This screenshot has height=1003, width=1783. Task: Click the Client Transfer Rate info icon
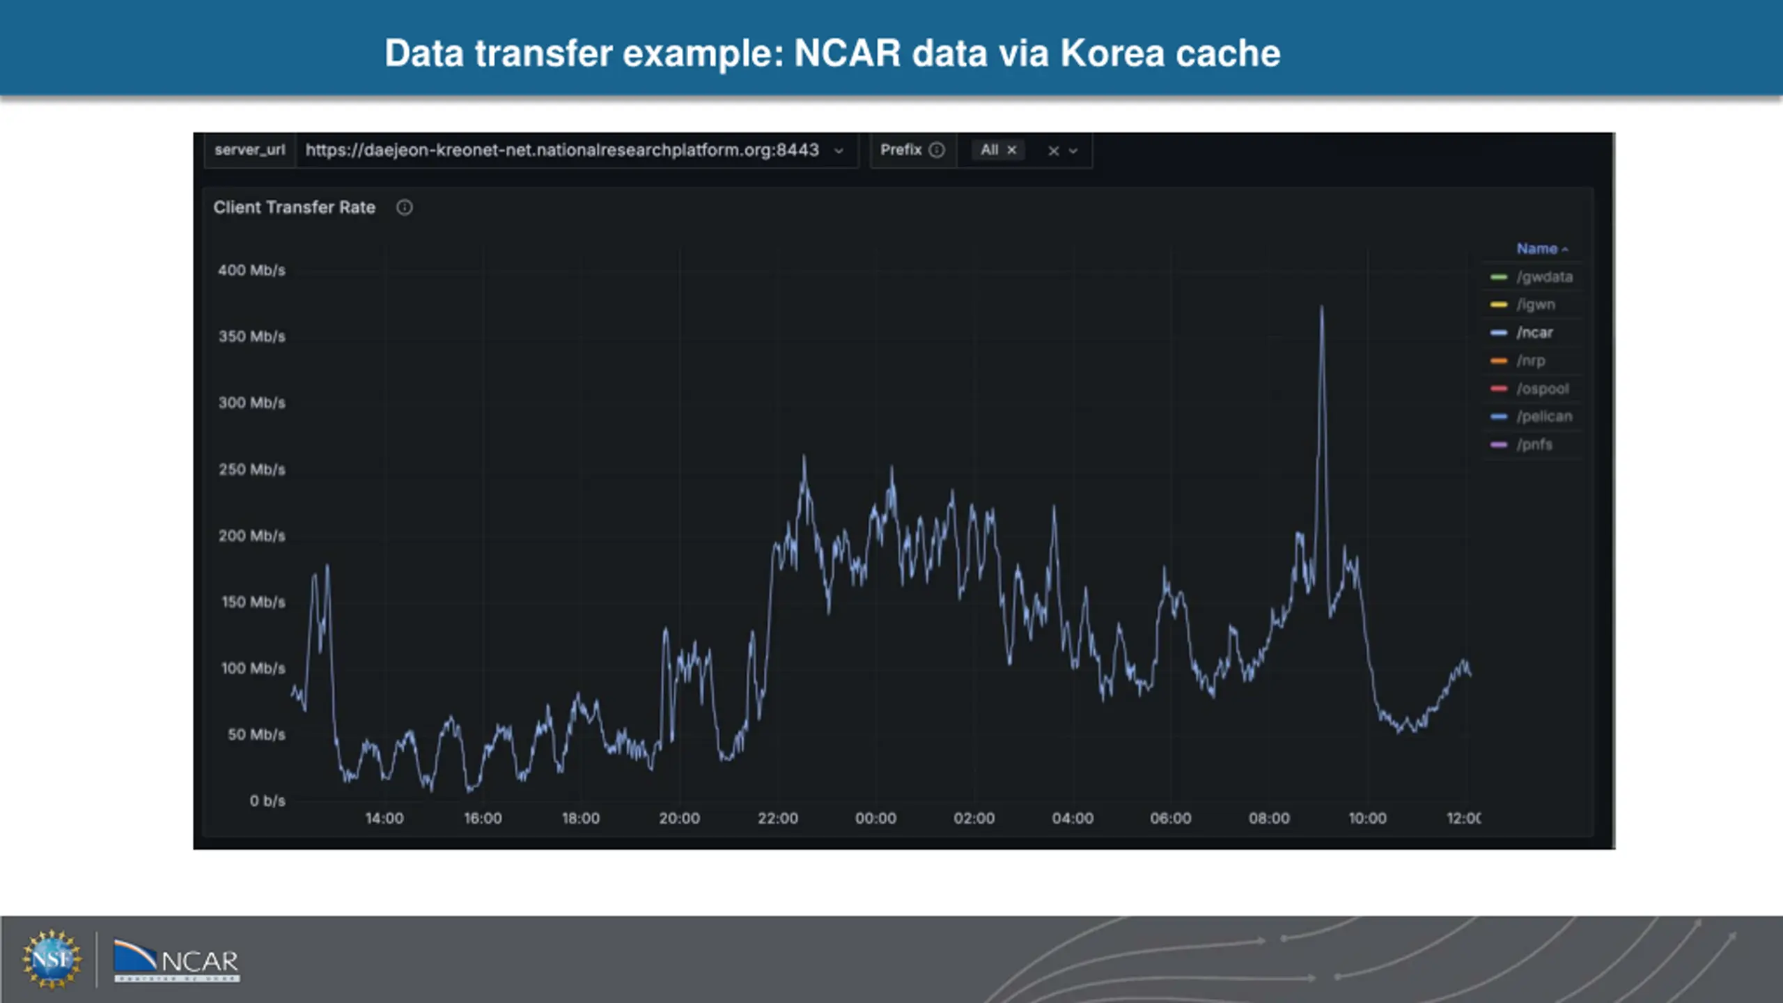click(x=405, y=208)
